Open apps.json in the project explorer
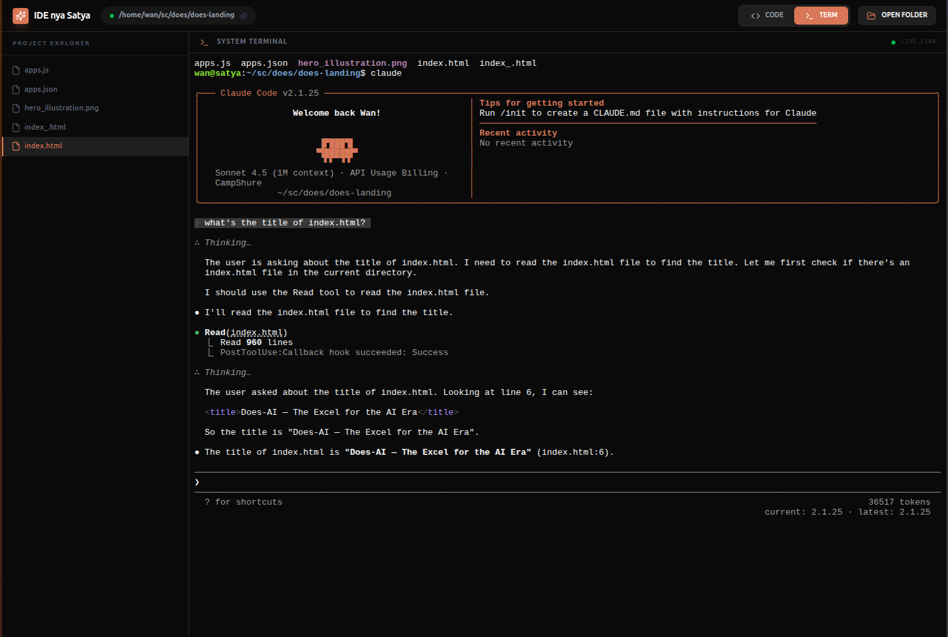Image resolution: width=948 pixels, height=637 pixels. point(41,89)
